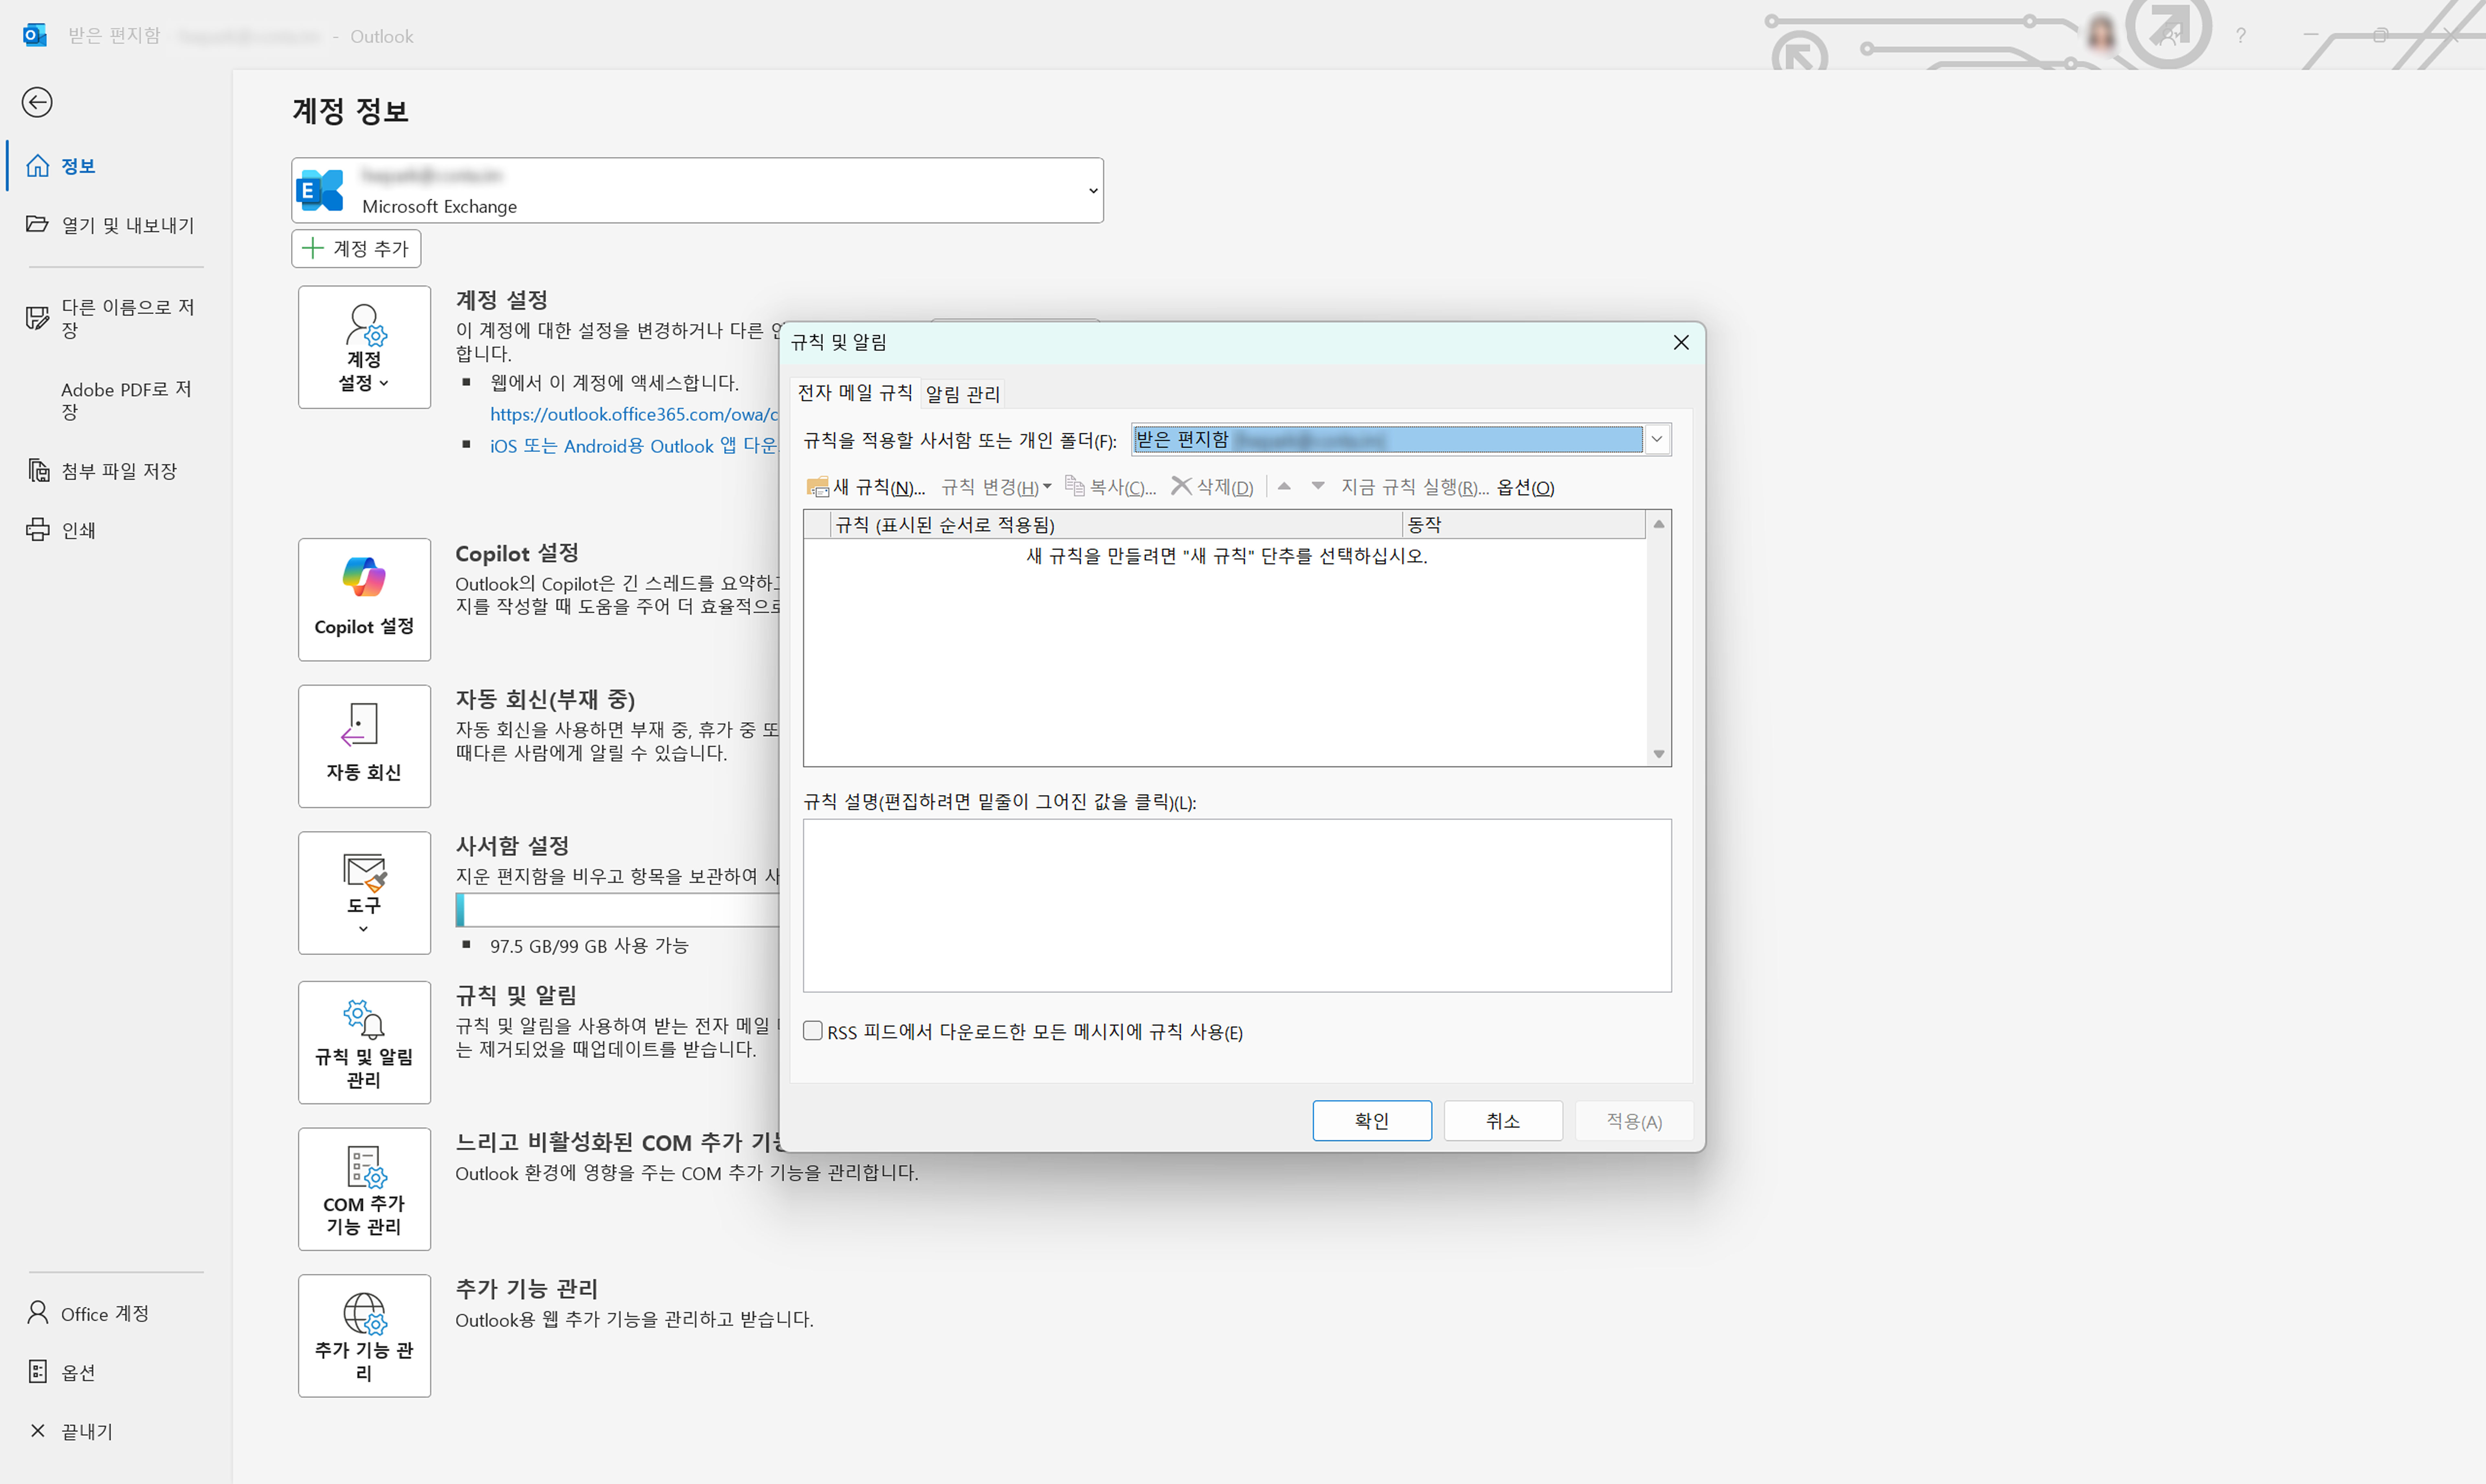Click the rules list scrollbar down arrow
The image size is (2486, 1484).
[1658, 754]
